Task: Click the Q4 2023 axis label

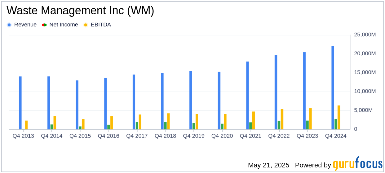Action: pyautogui.click(x=308, y=136)
